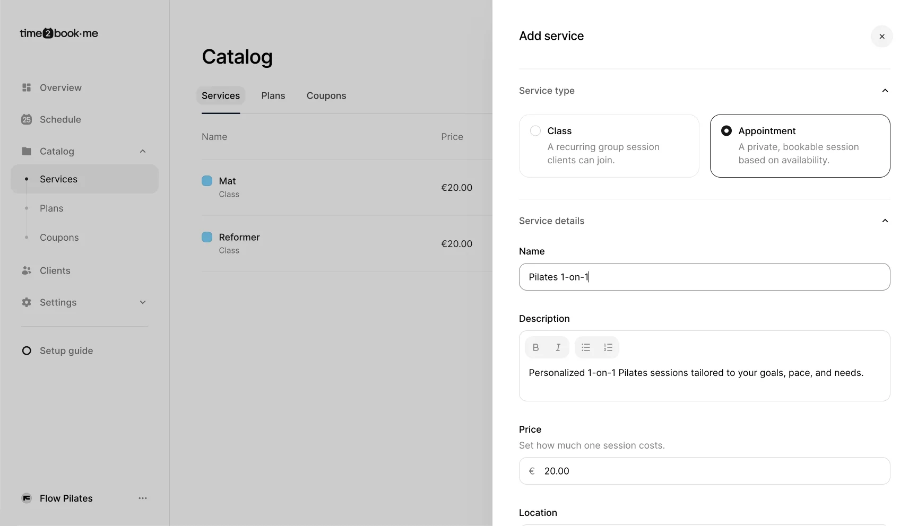Close the Add service panel
The height and width of the screenshot is (526, 917).
(x=882, y=37)
